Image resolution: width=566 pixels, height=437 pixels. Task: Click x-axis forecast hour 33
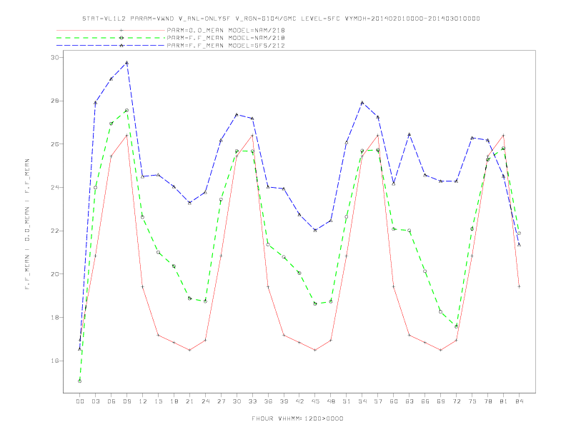tap(252, 401)
